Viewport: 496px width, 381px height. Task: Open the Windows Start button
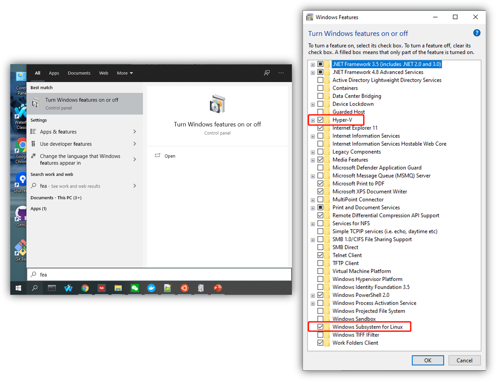tap(19, 288)
